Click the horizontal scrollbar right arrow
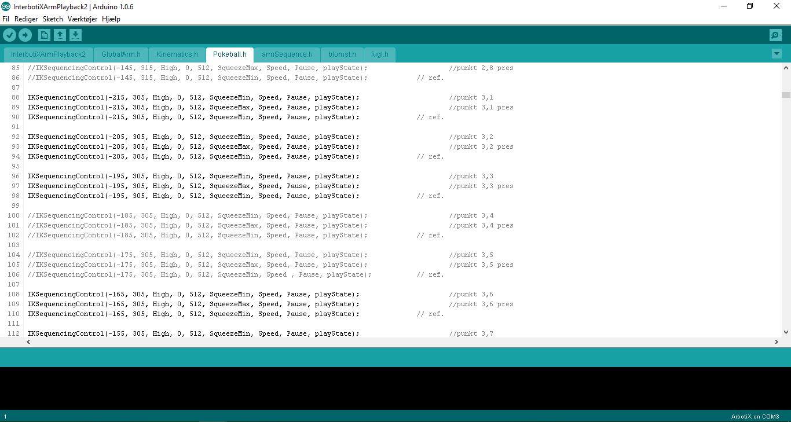Screen dimensions: 791x422 point(777,342)
